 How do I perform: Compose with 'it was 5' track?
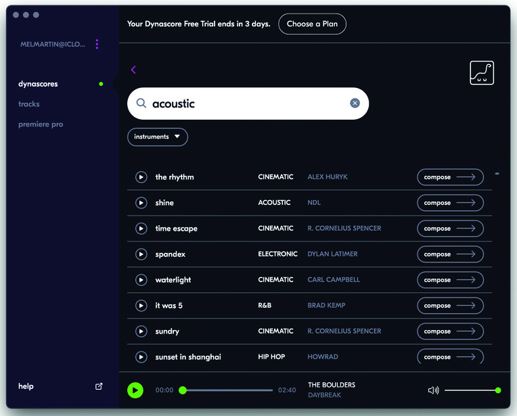click(451, 306)
